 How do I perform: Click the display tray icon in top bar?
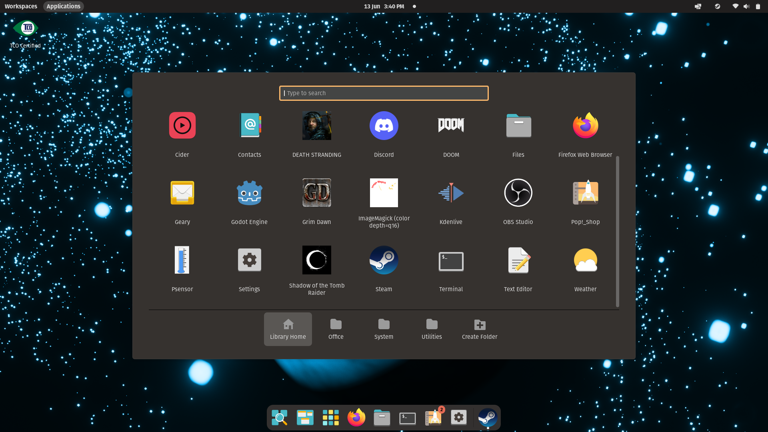click(698, 6)
